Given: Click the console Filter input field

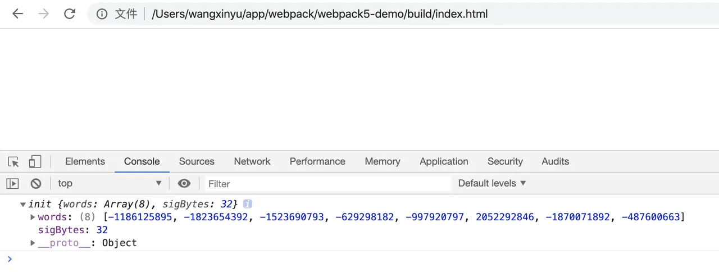Looking at the screenshot, I should (327, 183).
